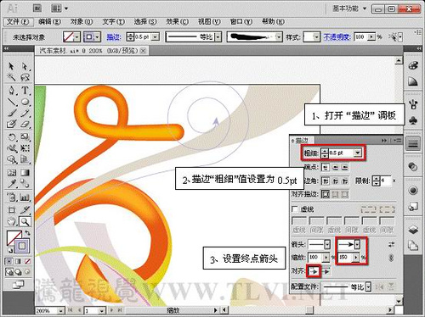Click the fill color swatch in toolbox

pos(14,238)
